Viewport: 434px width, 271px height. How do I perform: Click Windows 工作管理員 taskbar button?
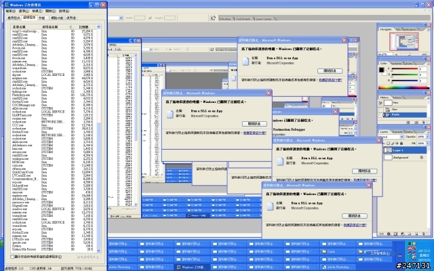[192, 268]
